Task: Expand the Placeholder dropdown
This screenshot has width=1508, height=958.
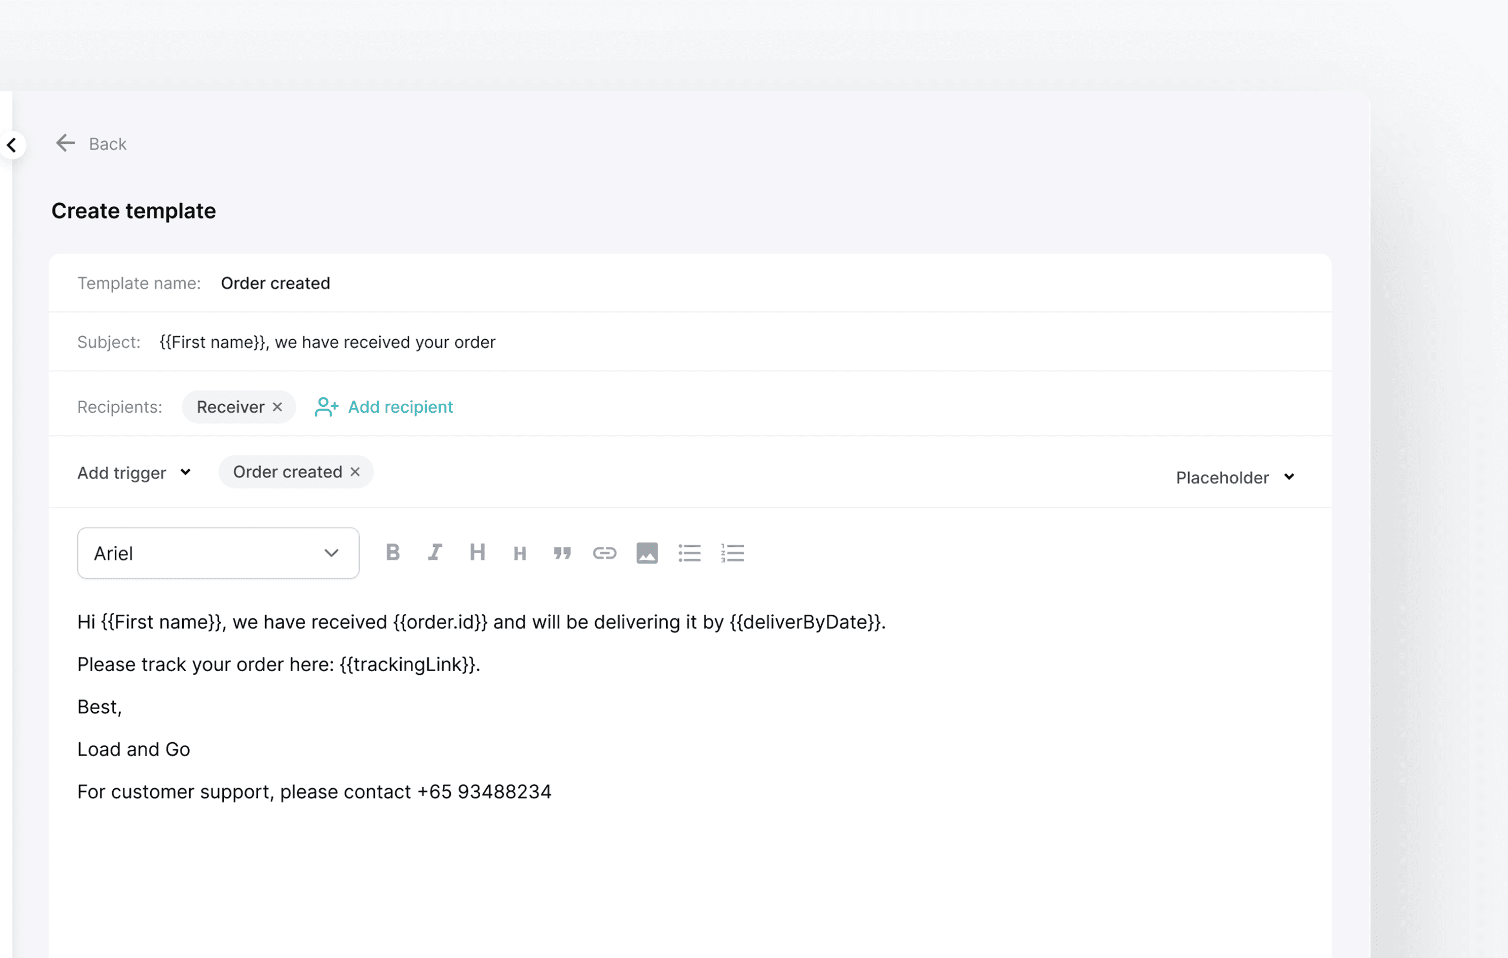Action: [x=1234, y=478]
